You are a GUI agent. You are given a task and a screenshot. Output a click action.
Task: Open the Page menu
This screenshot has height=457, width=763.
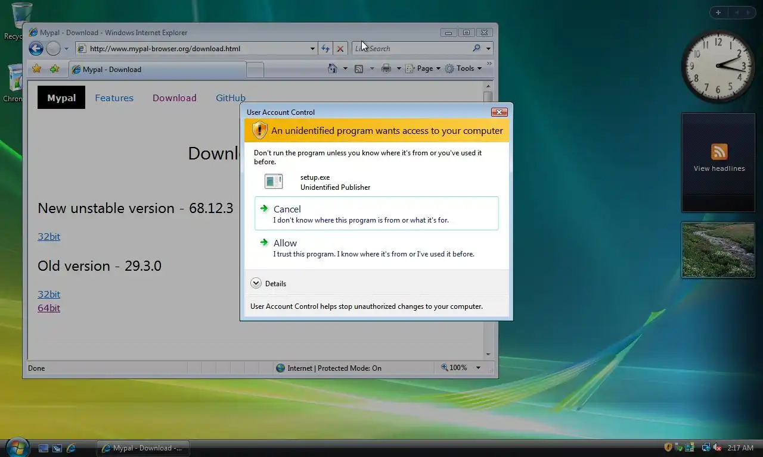423,68
